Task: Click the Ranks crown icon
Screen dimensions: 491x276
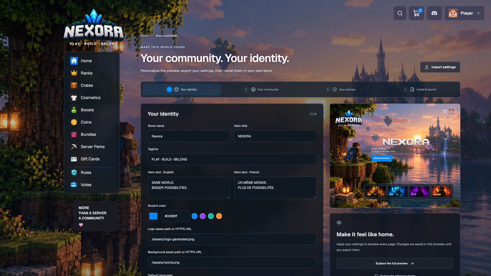Action: click(74, 73)
